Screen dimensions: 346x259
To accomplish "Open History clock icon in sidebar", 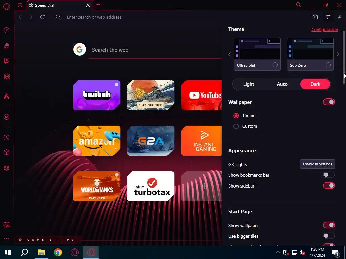I will pos(7,138).
